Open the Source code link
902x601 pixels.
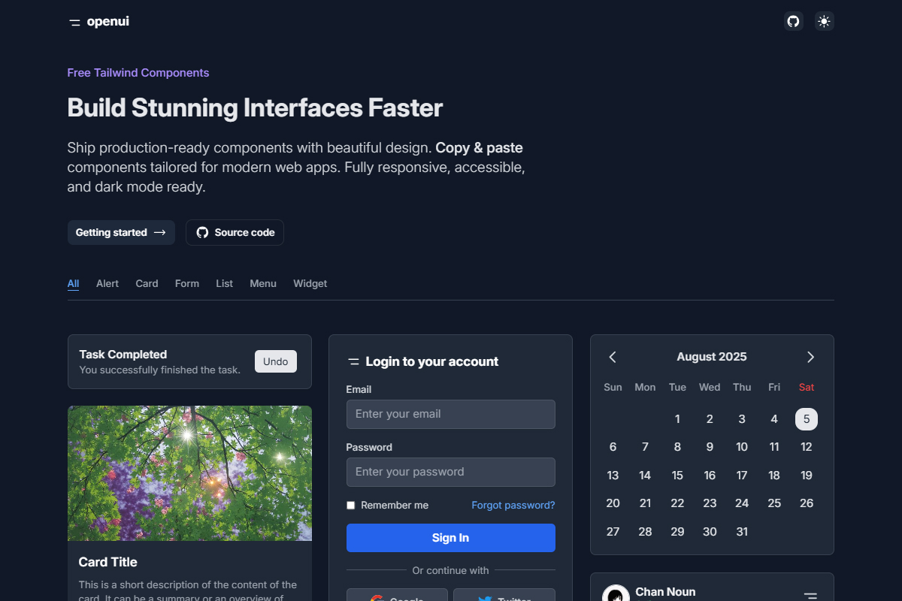click(235, 233)
